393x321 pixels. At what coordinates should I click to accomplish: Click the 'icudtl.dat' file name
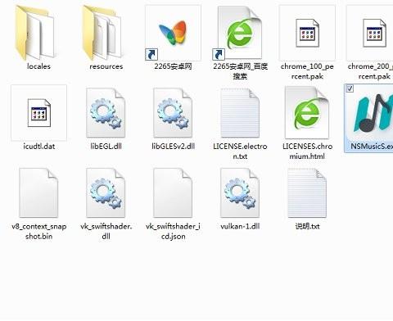(x=39, y=147)
